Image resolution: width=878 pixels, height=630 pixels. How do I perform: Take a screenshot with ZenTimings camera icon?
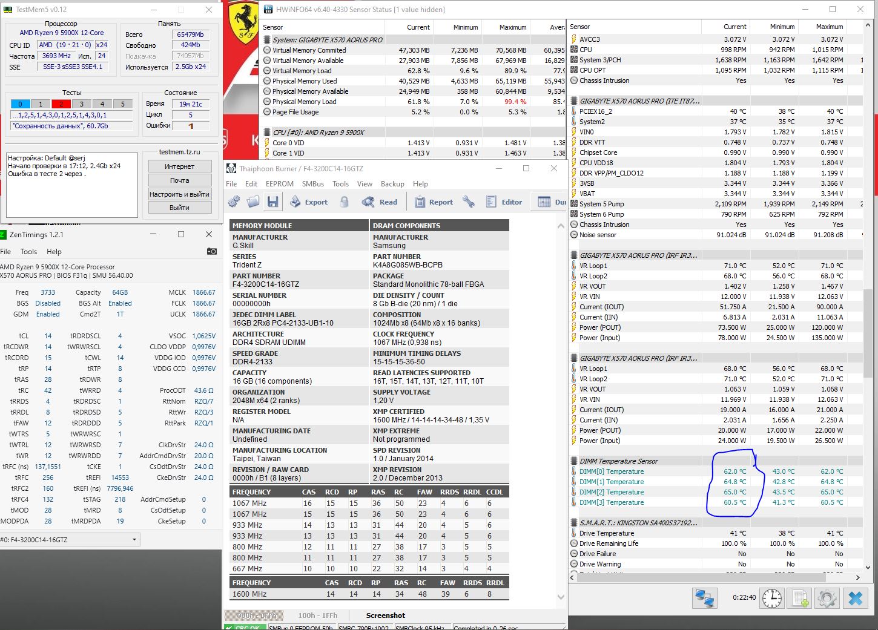(211, 251)
